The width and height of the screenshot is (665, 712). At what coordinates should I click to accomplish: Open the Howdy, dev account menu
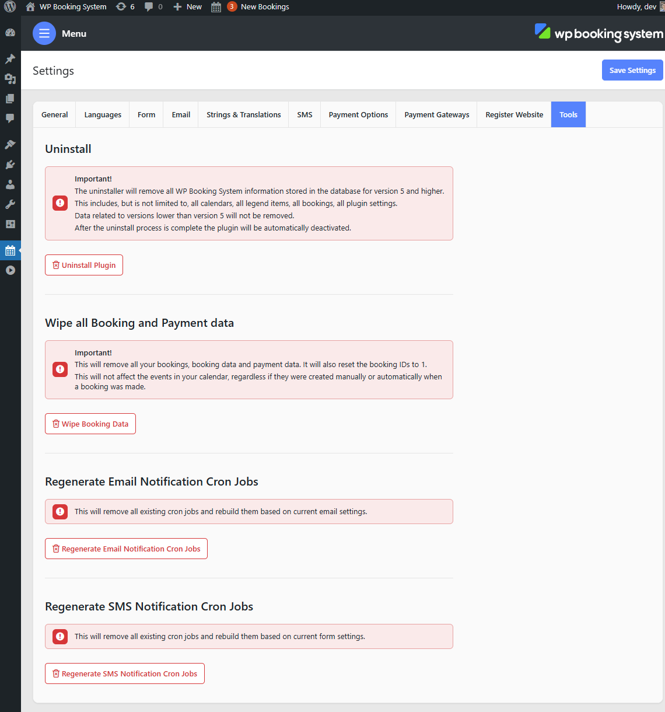[640, 7]
